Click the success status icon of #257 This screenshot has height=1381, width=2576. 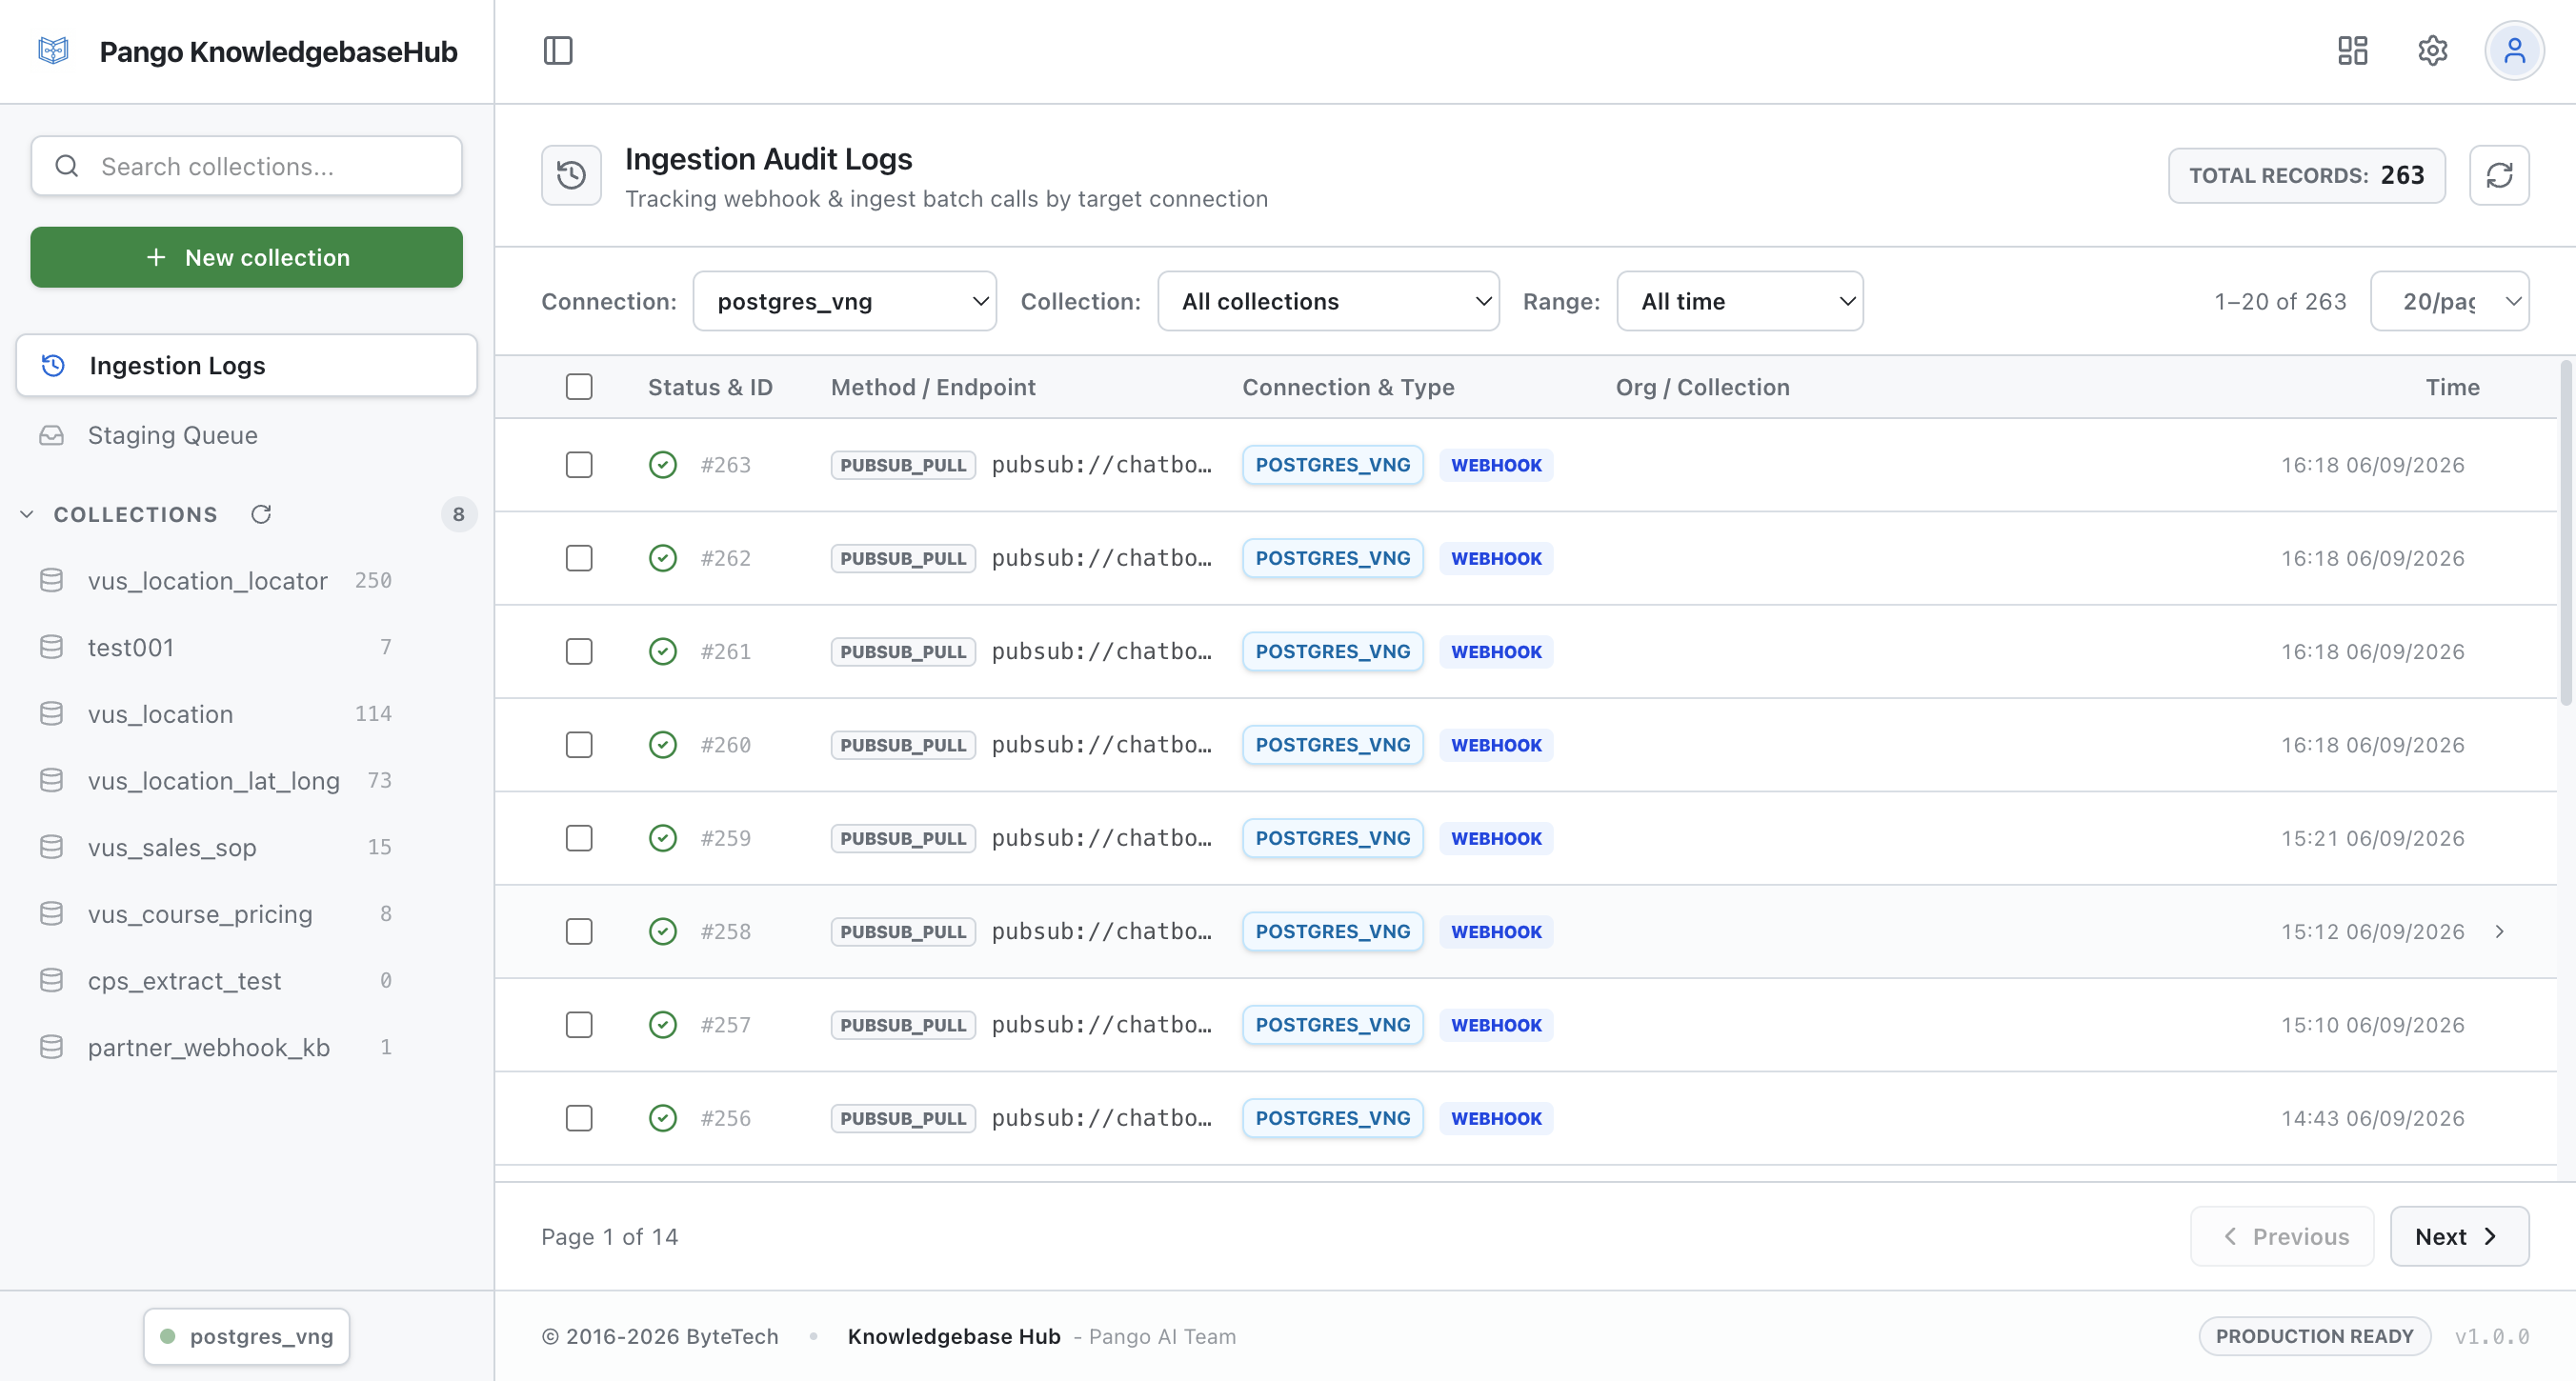pos(663,1025)
